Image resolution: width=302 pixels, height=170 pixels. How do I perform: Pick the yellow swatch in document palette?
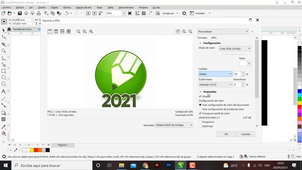pos(32,150)
